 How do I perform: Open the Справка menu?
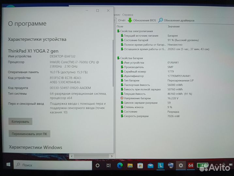pyautogui.click(x=128, y=15)
